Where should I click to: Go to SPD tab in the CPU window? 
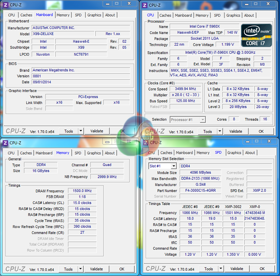point(217,15)
